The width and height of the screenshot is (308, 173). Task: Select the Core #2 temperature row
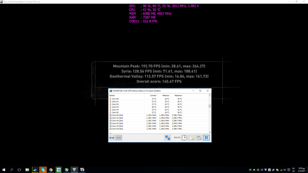pyautogui.click(x=158, y=104)
